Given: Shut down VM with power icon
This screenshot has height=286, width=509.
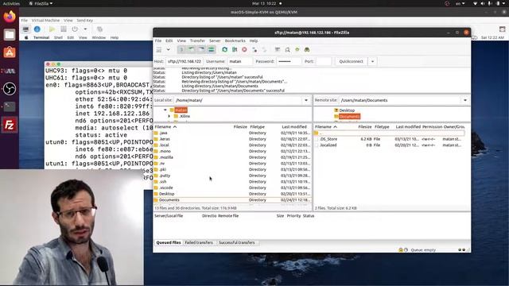Looking at the screenshot, I should (75, 29).
